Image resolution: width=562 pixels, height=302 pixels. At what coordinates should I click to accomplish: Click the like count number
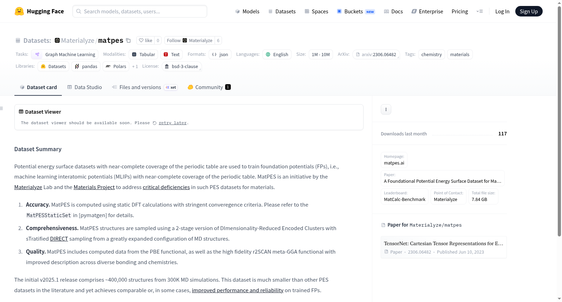tap(158, 40)
